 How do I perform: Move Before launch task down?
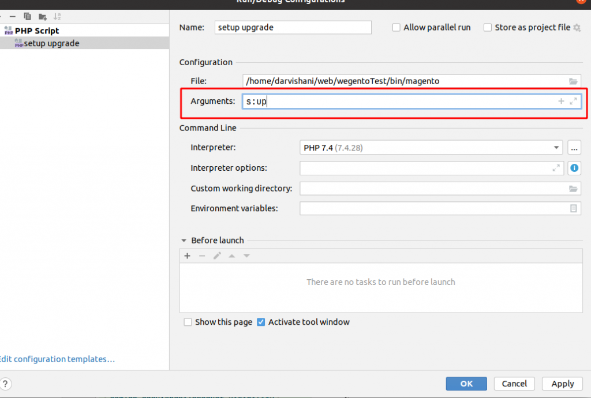point(246,256)
